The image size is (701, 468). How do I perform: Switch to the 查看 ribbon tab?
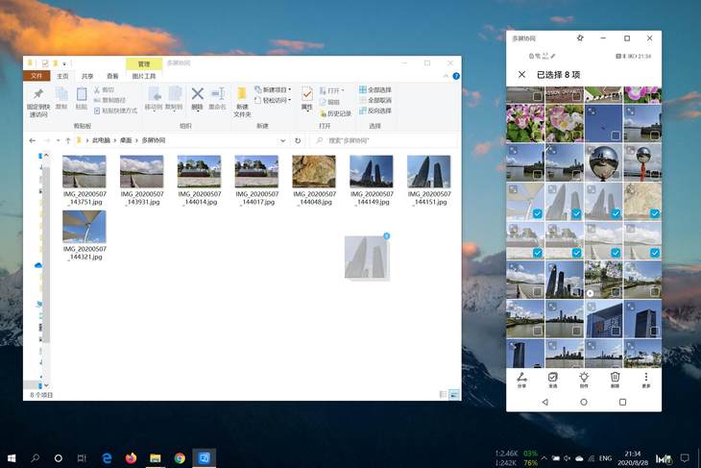pos(112,76)
